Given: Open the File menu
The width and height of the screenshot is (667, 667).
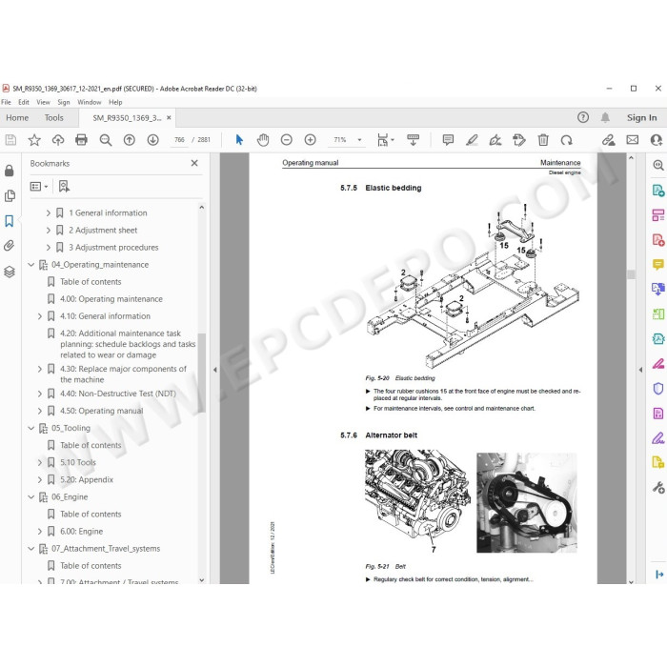Looking at the screenshot, I should (6, 102).
